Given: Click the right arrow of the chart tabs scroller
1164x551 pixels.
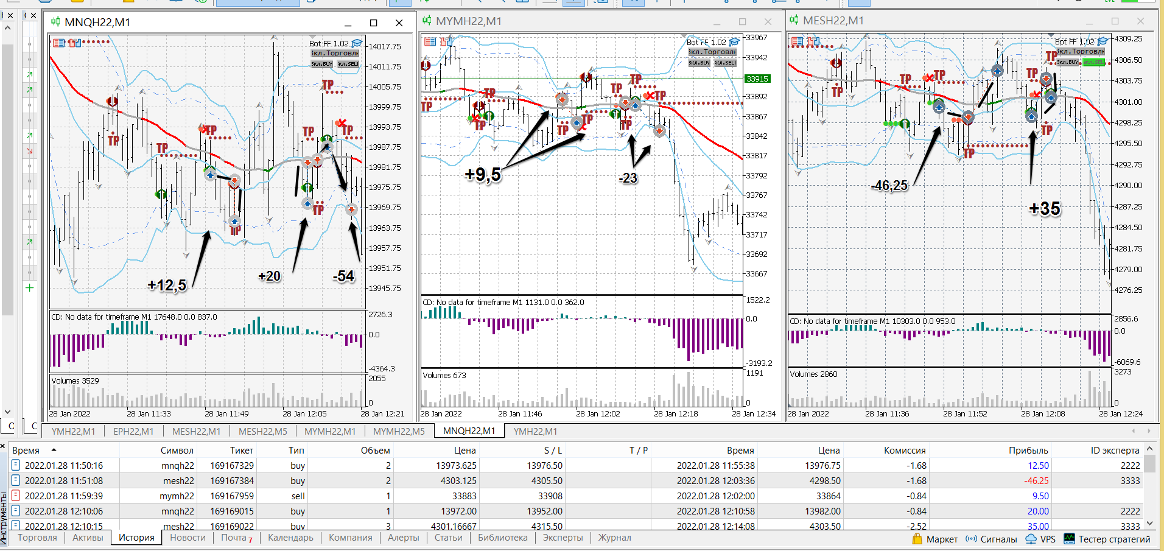Looking at the screenshot, I should 1149,431.
